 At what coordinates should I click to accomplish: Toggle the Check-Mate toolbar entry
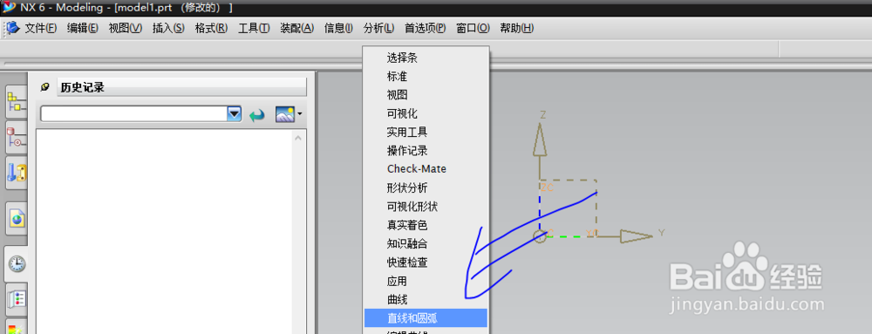(426, 169)
